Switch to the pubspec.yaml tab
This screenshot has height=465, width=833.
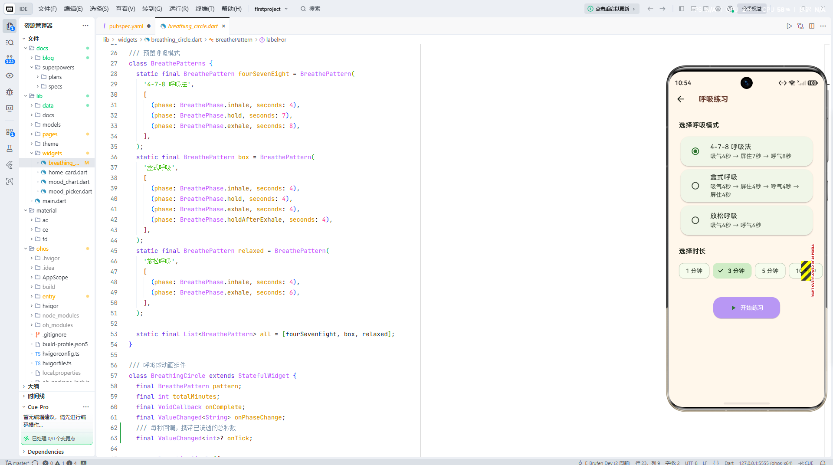click(x=126, y=26)
